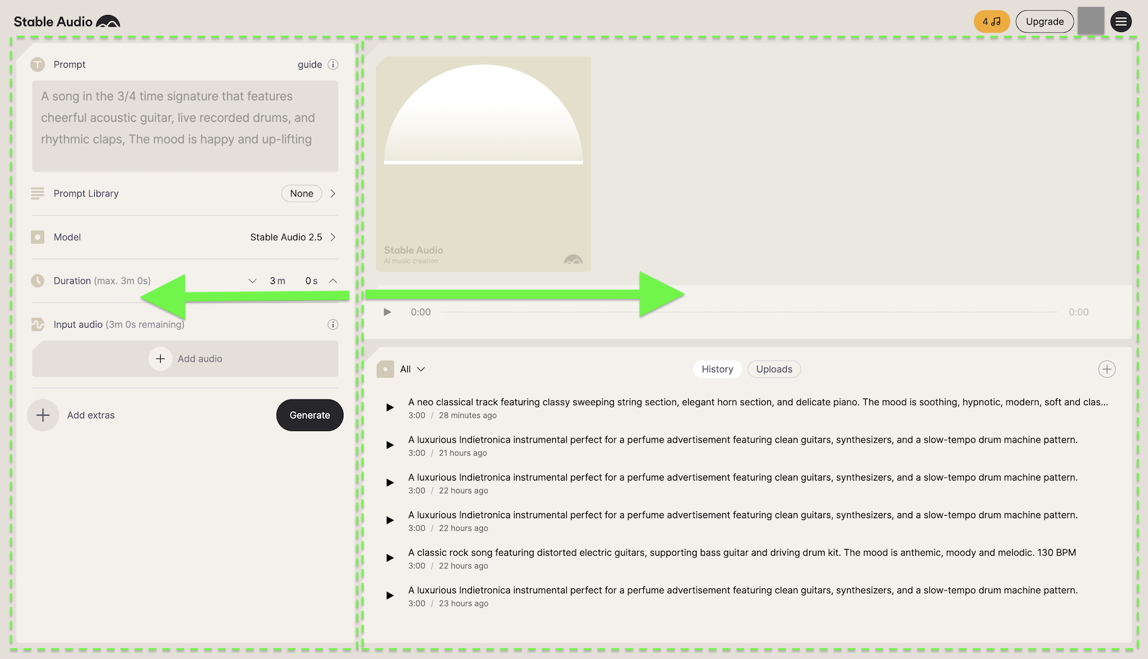This screenshot has width=1148, height=659.
Task: Click the credits counter badge
Action: pyautogui.click(x=991, y=22)
